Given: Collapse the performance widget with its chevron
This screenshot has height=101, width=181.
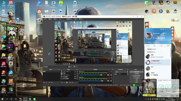Looking at the screenshot, I should tap(176, 80).
